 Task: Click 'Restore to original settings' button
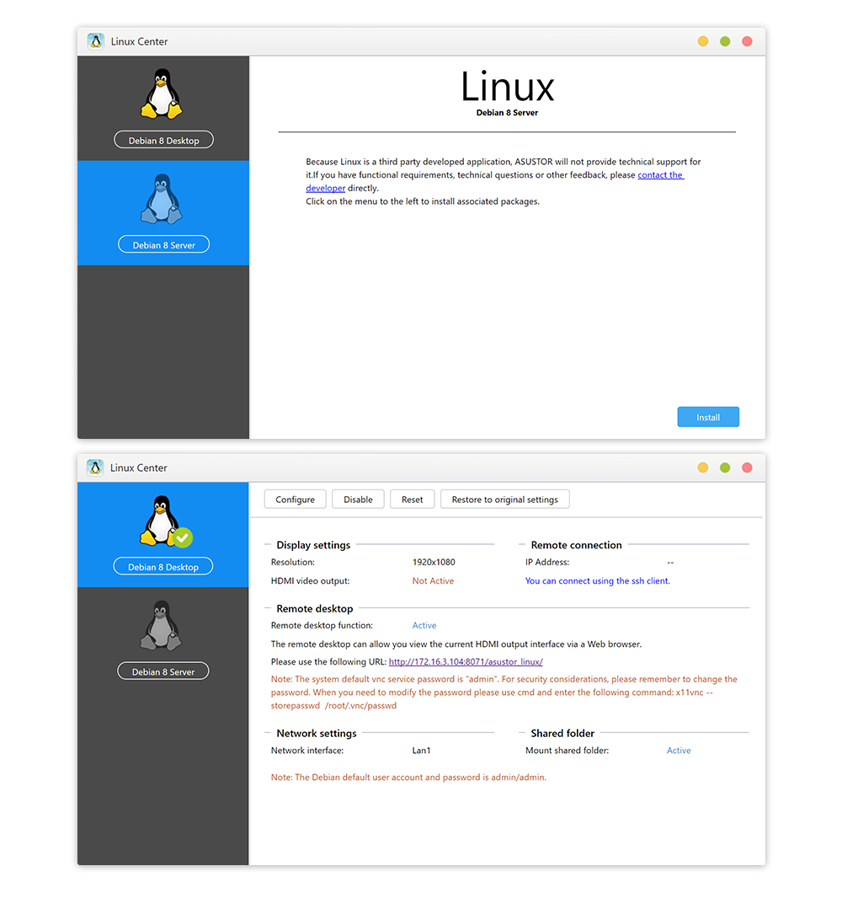tap(505, 500)
